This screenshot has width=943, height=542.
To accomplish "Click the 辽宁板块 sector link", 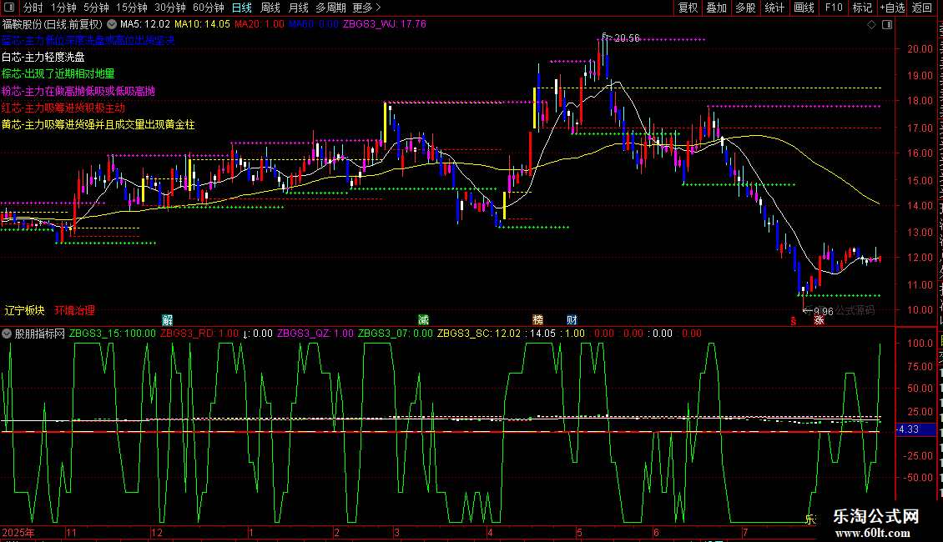I will coord(25,310).
